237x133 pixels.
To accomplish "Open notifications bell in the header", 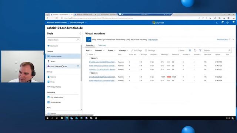I will [222, 23].
